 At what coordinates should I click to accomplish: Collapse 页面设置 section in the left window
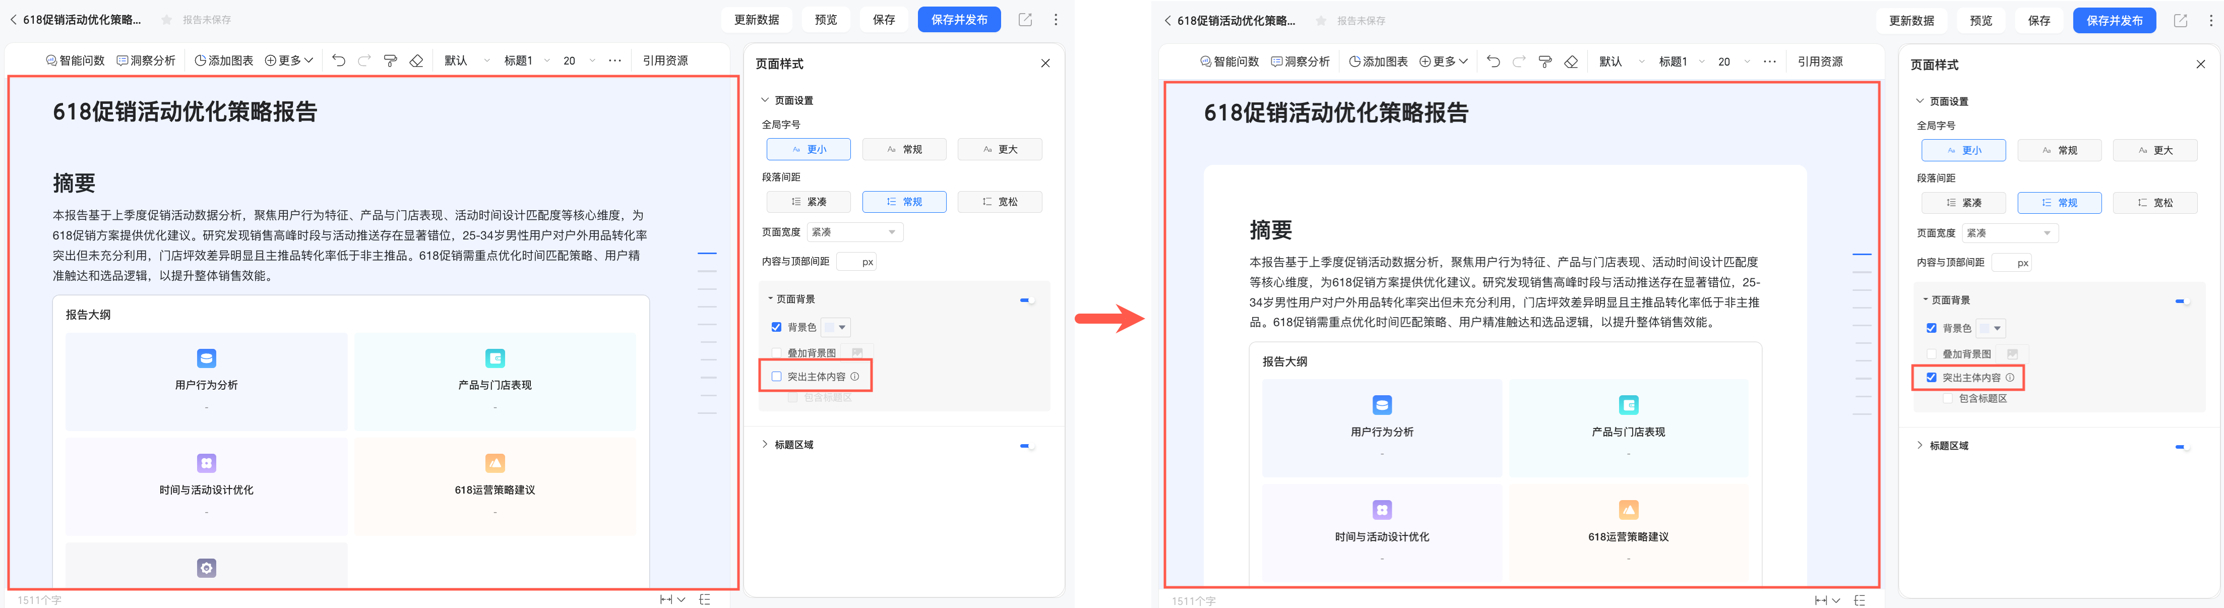pyautogui.click(x=765, y=100)
